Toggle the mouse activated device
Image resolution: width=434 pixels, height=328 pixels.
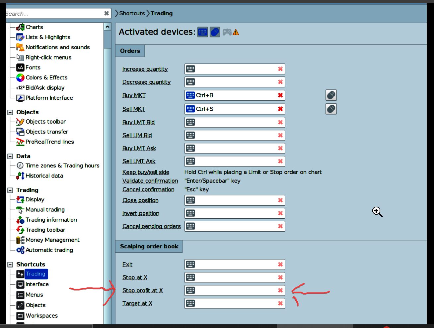point(215,32)
